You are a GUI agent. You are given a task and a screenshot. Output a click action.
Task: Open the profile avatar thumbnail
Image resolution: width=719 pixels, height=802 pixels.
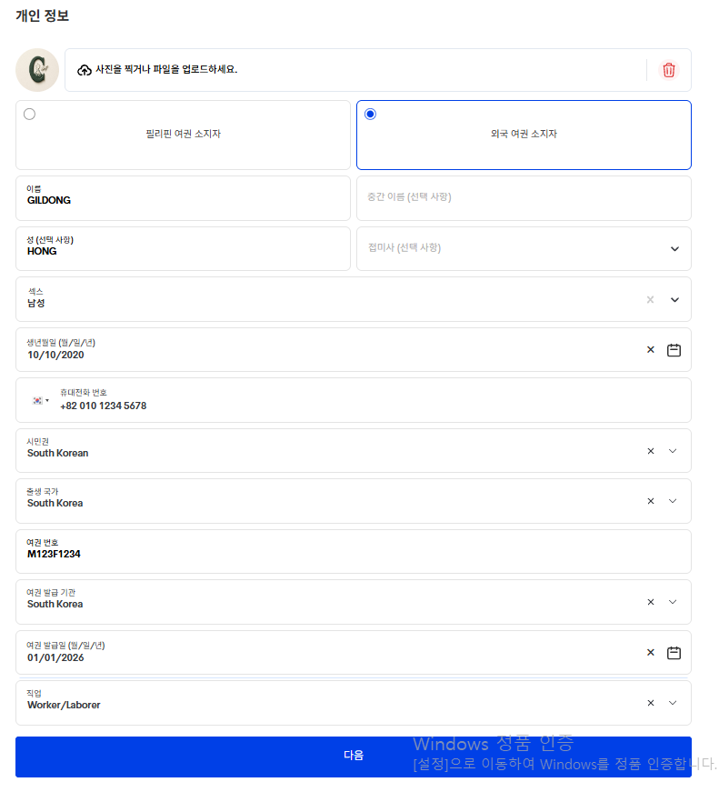[x=37, y=70]
